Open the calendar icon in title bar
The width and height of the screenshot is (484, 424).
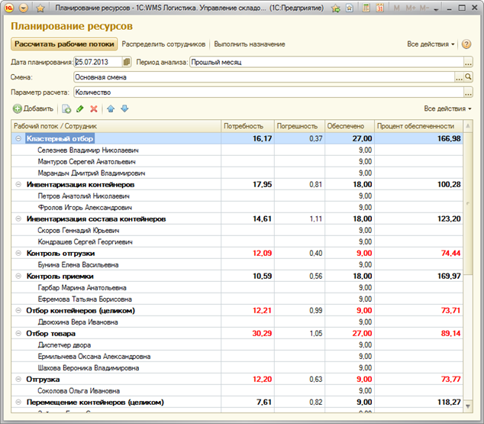(x=381, y=8)
